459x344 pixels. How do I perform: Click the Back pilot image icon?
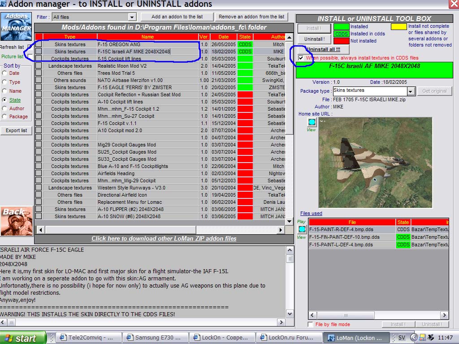(17, 221)
